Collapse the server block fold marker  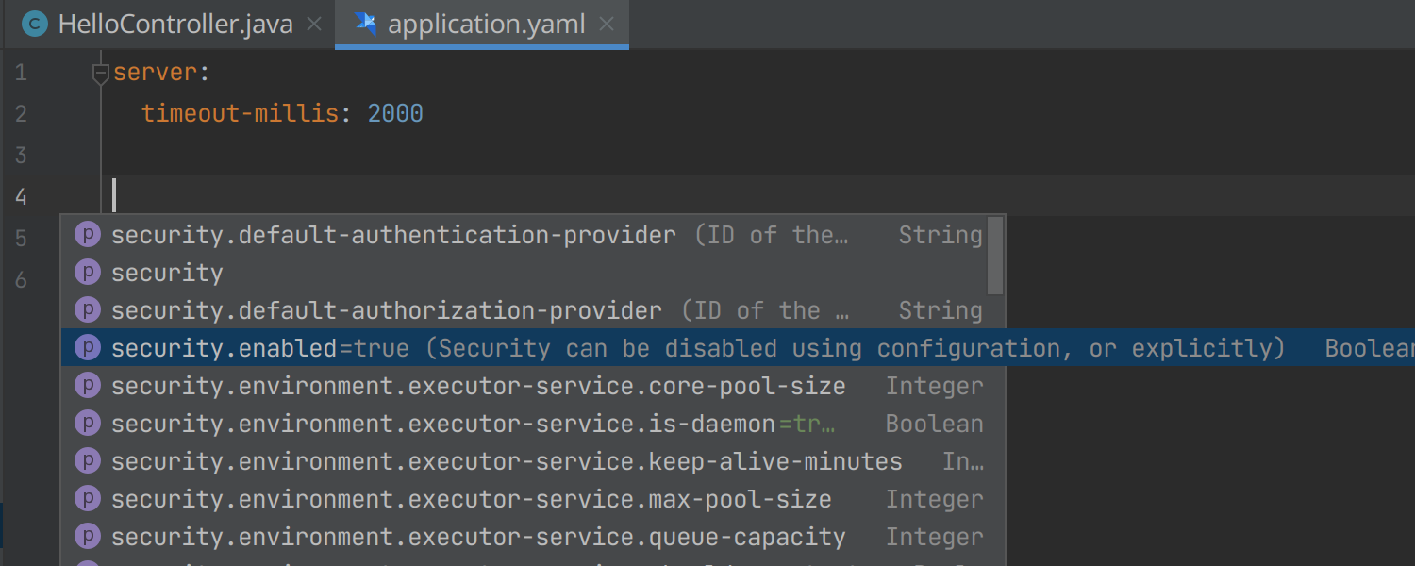click(x=101, y=74)
